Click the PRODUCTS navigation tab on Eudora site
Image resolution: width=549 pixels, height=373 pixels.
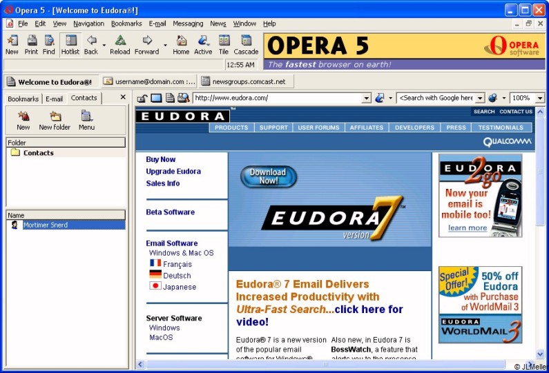pyautogui.click(x=231, y=128)
